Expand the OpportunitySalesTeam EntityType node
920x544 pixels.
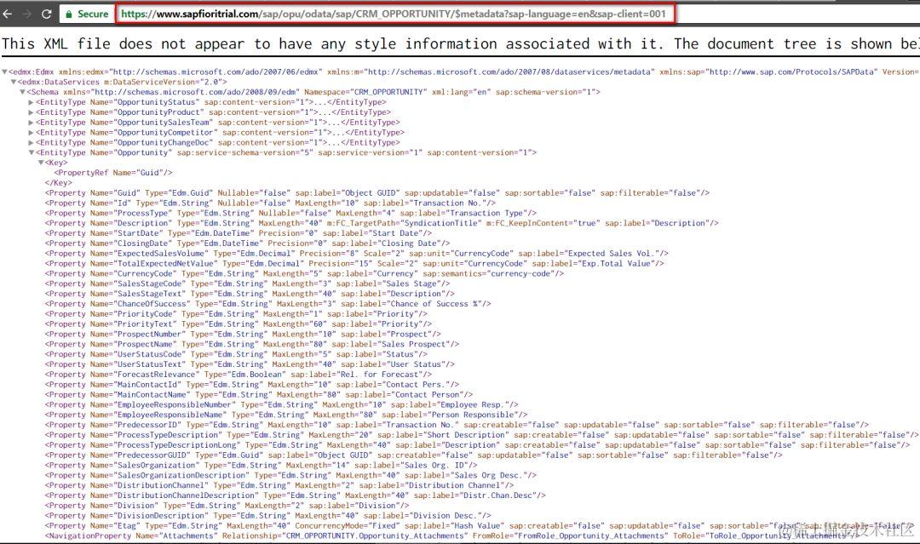(32, 123)
